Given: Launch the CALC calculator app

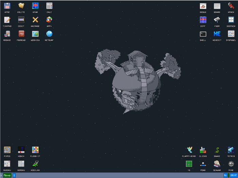Looking at the screenshot, I should 49,6.
